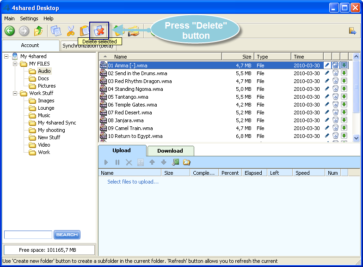Click trash icon for 06 Temple Gates.wma
This screenshot has width=363, height=267.
tap(335, 105)
